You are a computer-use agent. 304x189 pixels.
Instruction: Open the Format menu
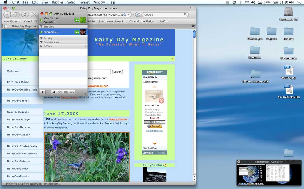(x=84, y=2)
